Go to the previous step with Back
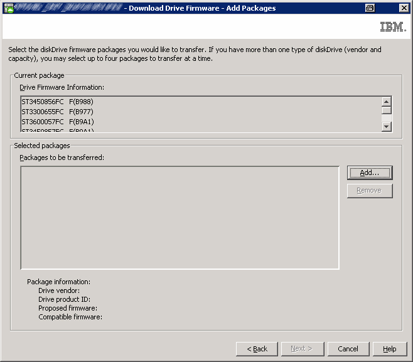Viewport: 413px width, 362px height. [x=257, y=349]
